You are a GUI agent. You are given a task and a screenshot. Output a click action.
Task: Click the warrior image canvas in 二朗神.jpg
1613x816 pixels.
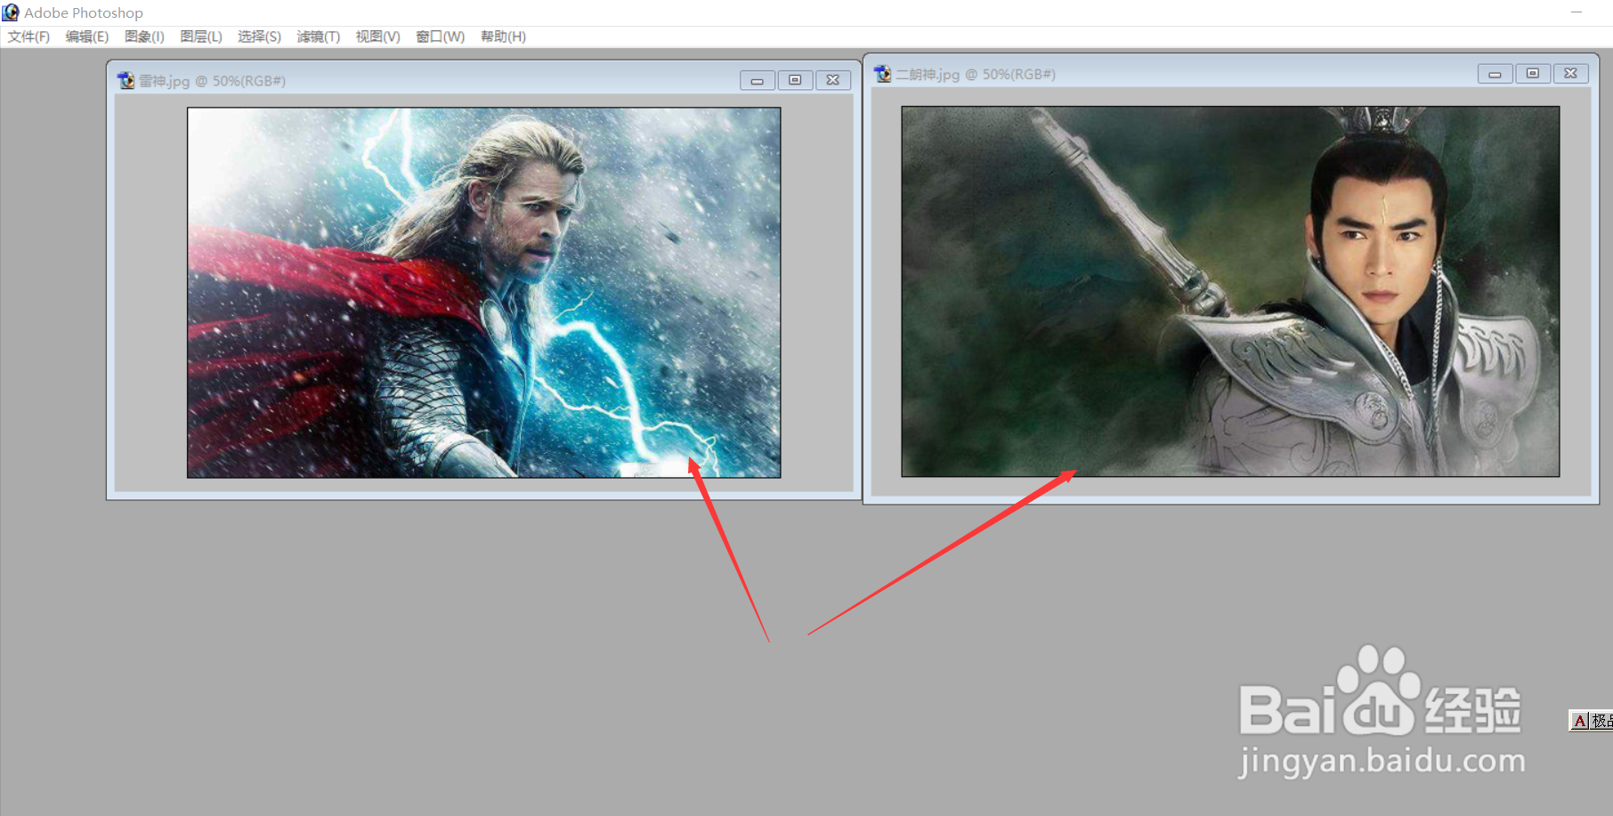[1230, 292]
